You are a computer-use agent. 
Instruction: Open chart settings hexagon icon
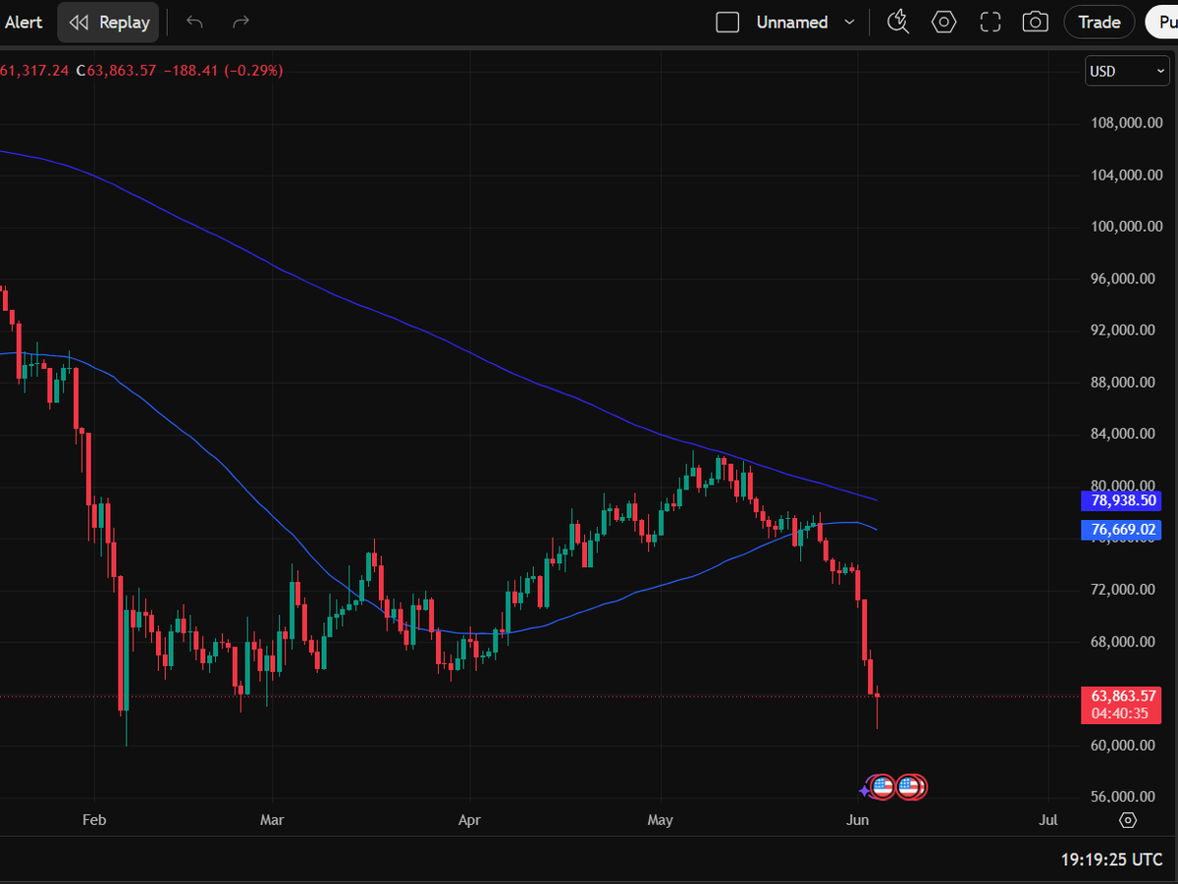coord(944,22)
